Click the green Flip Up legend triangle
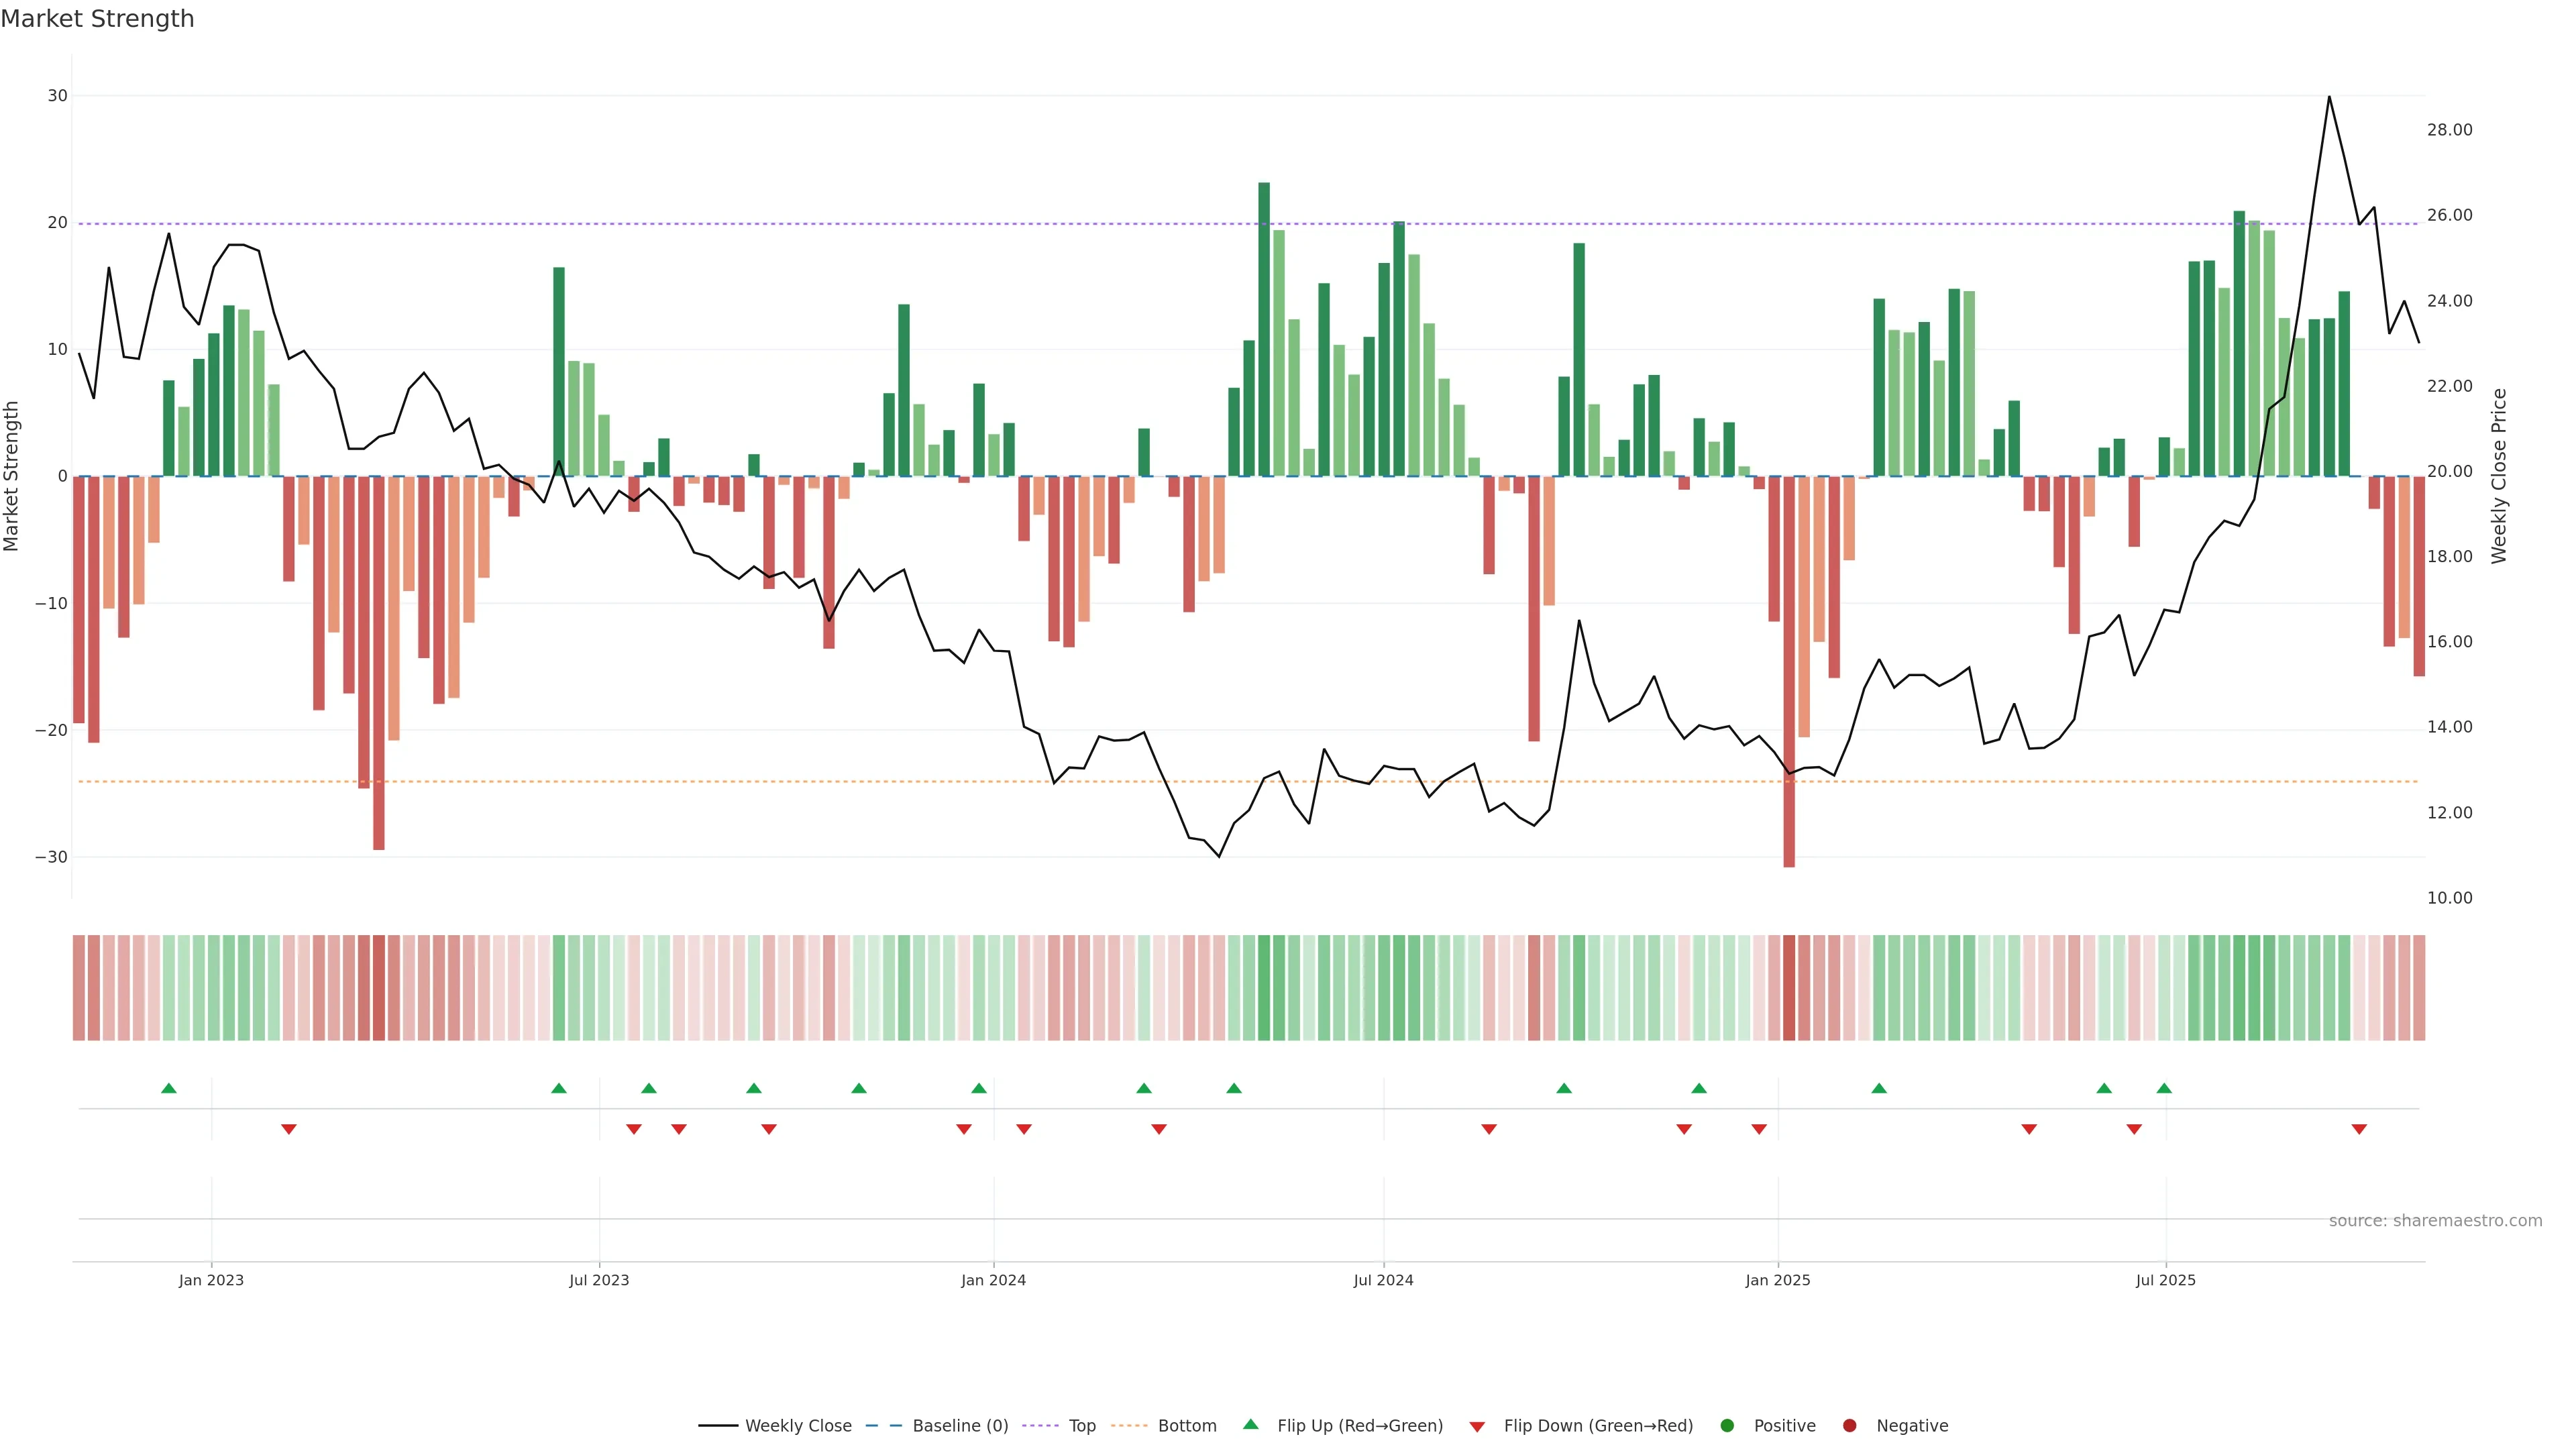 click(1250, 1425)
